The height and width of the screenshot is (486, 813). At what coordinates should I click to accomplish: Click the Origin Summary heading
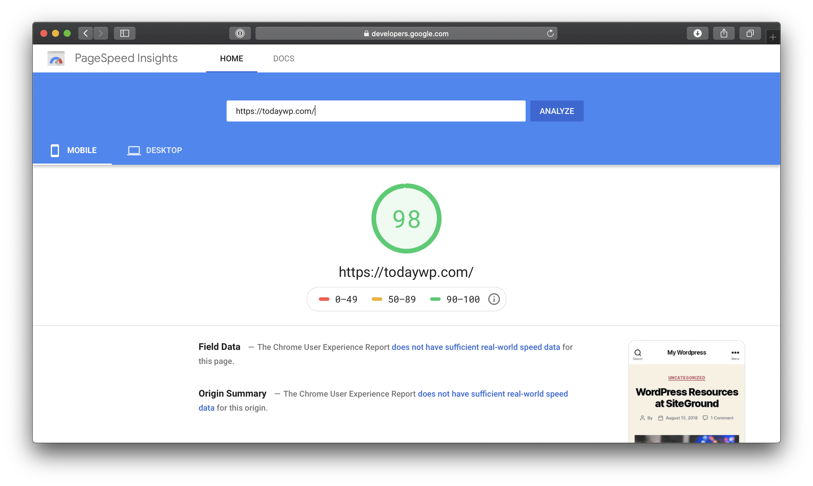[232, 393]
